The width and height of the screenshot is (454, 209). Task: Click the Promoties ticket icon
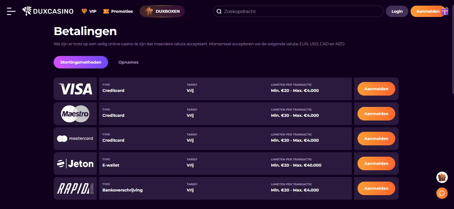106,11
